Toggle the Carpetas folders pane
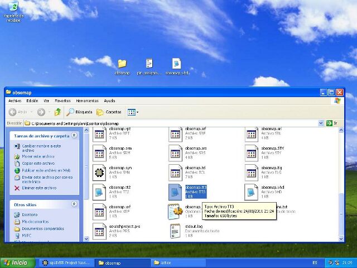The image size is (357, 268). click(x=109, y=112)
